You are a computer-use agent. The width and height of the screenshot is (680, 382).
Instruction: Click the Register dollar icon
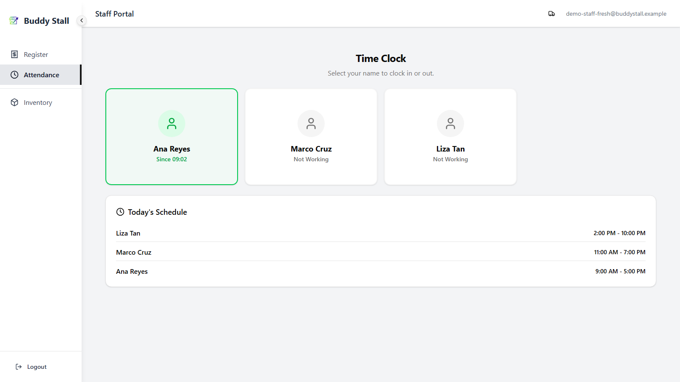pyautogui.click(x=14, y=54)
